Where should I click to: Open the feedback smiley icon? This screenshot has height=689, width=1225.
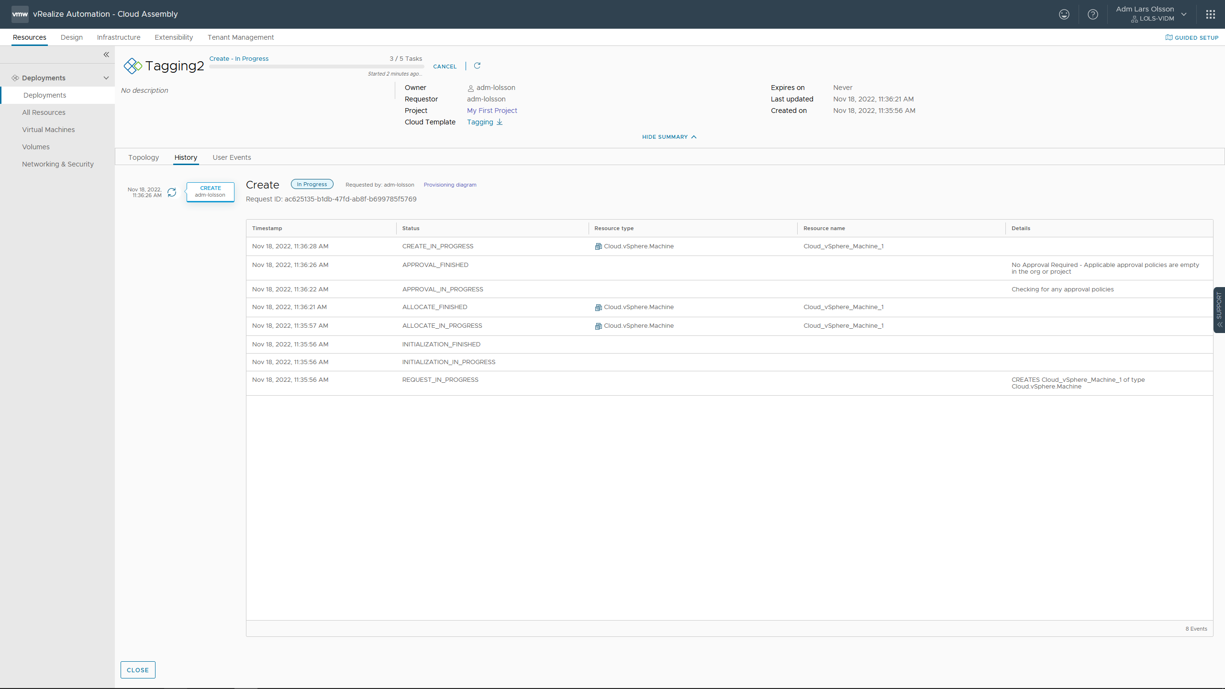1064,14
